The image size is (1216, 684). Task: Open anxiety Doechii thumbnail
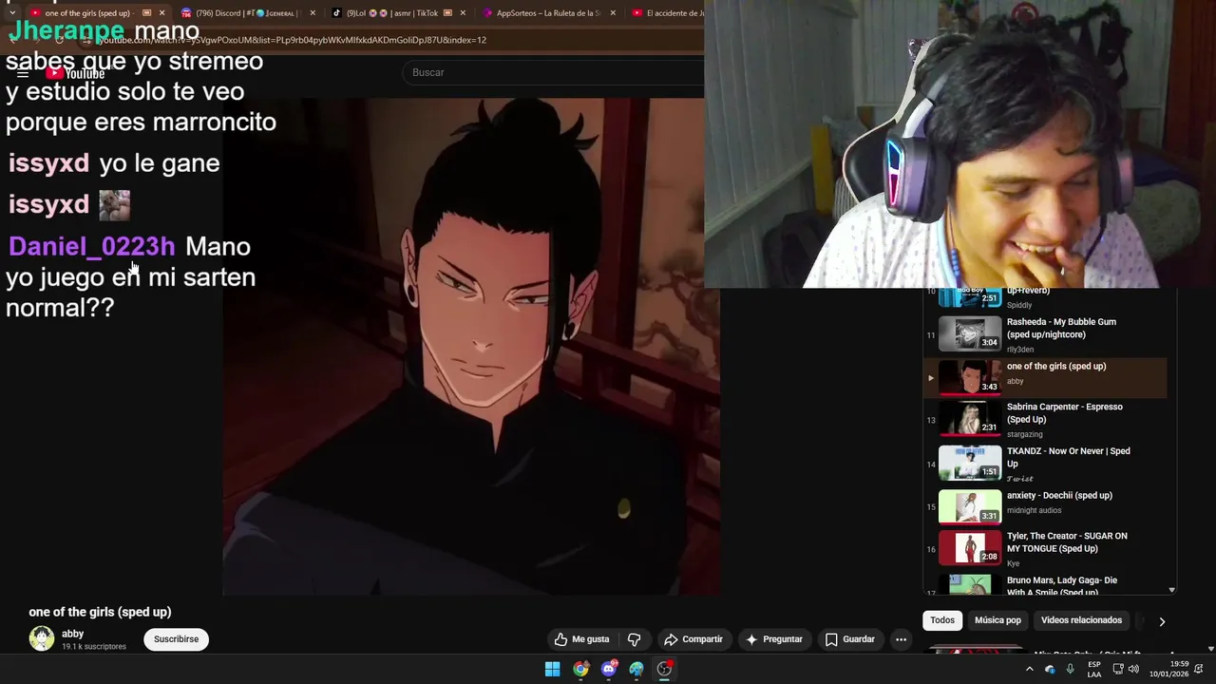click(970, 507)
